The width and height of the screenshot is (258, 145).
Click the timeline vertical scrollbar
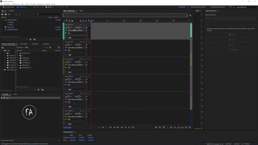pyautogui.click(x=191, y=66)
